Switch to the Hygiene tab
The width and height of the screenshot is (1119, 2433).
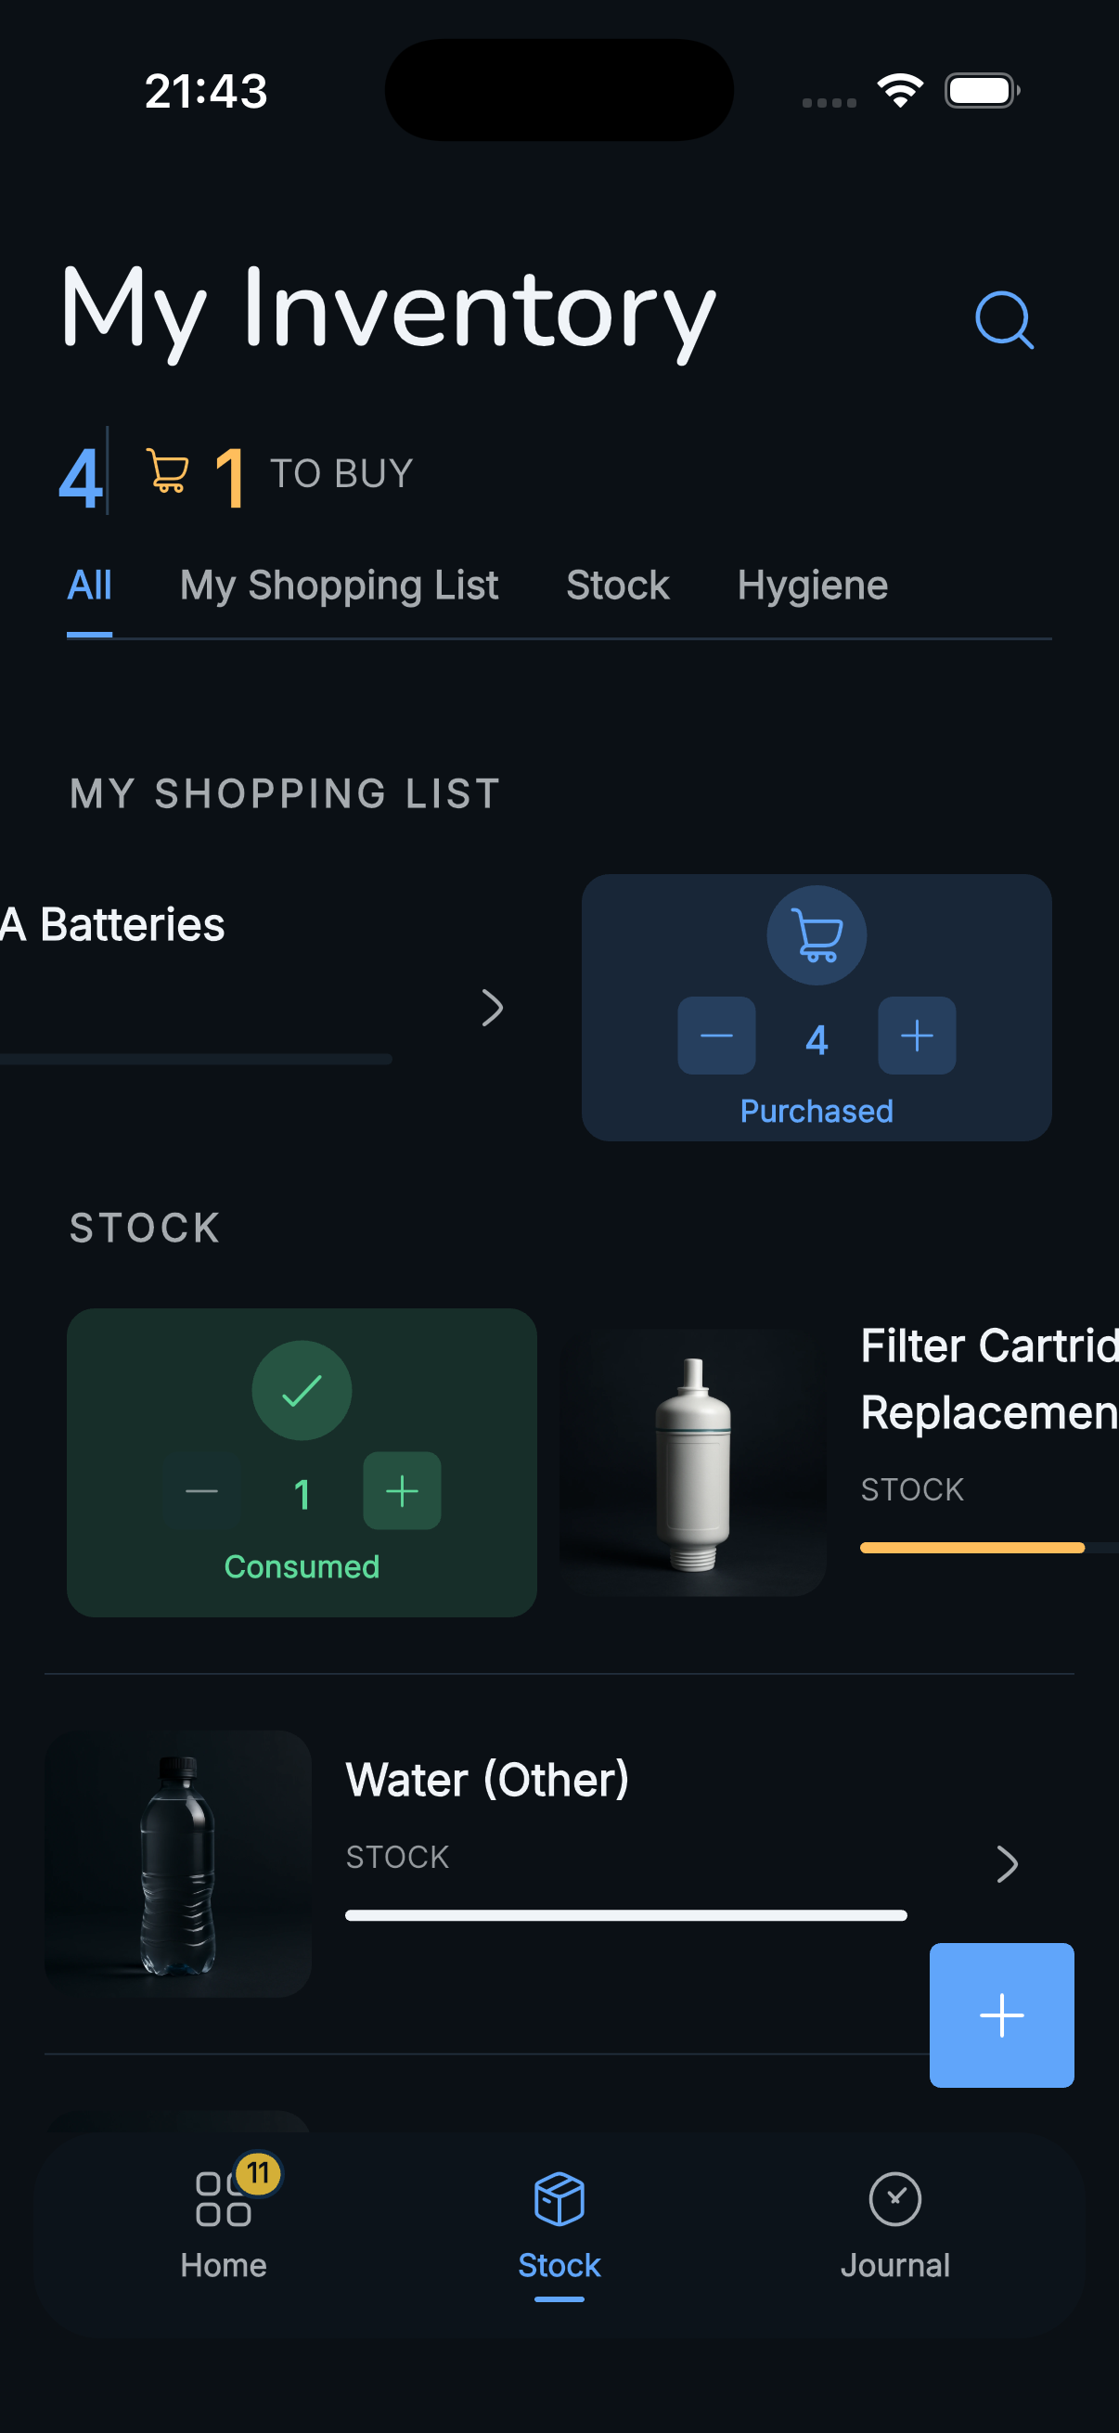coord(812,586)
